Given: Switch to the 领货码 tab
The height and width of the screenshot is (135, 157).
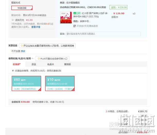Looking at the screenshot, I should click(67, 64).
